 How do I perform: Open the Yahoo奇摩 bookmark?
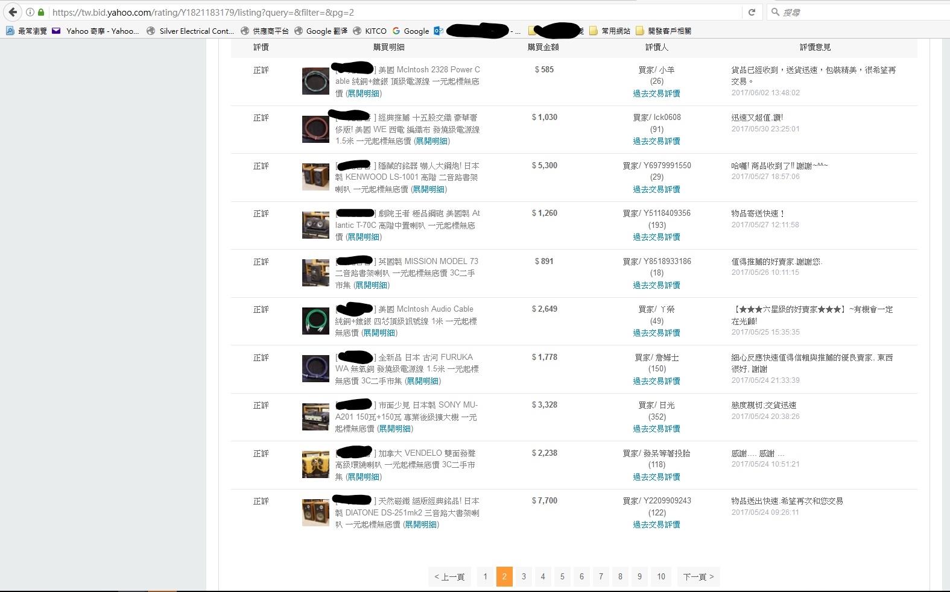[96, 31]
